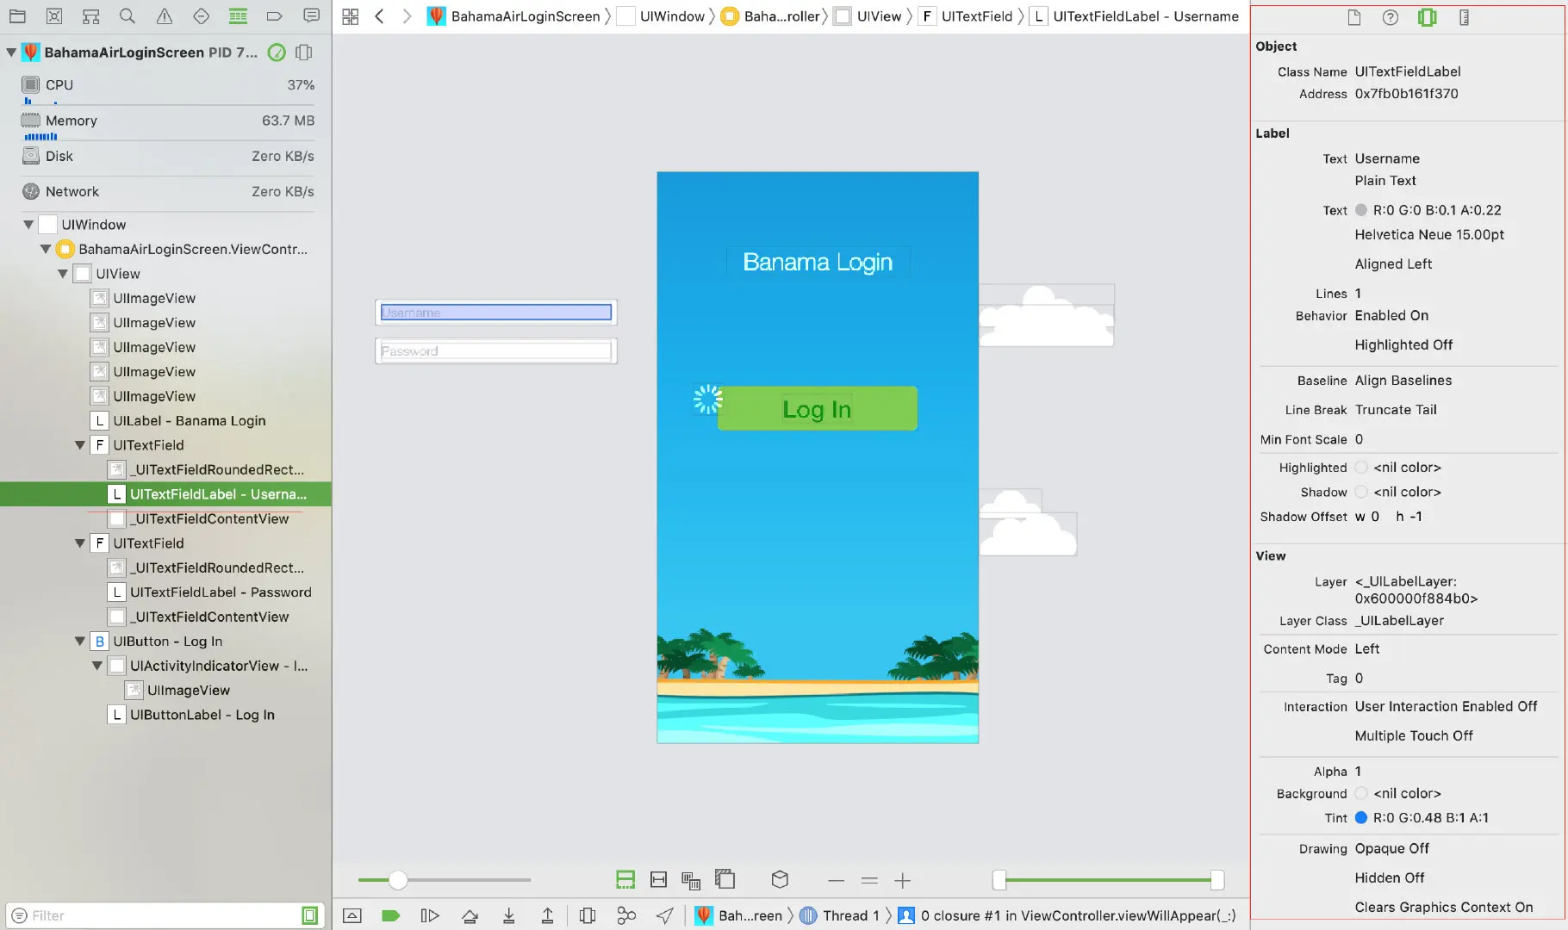Open the Baha...roller breadcrumb menu
1568x930 pixels.
pyautogui.click(x=773, y=16)
